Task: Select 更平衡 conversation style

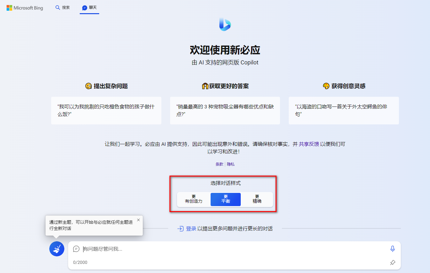Action: point(226,199)
